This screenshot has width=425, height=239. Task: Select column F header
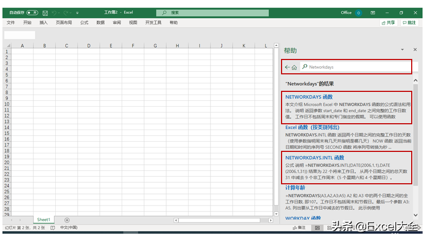pyautogui.click(x=133, y=46)
